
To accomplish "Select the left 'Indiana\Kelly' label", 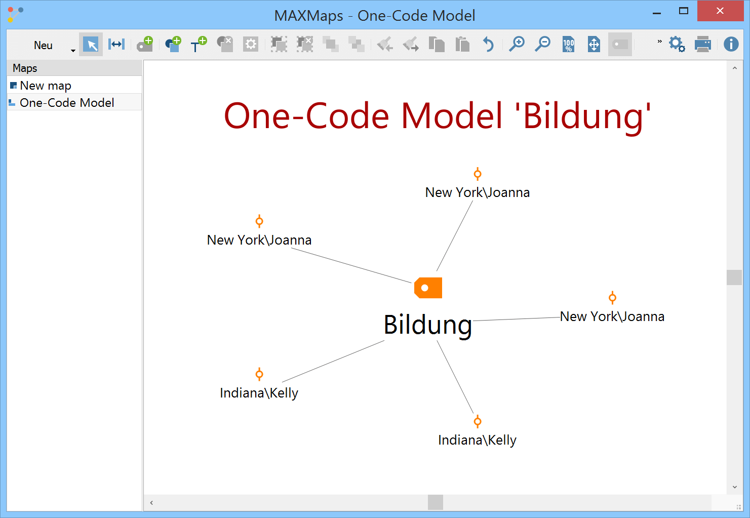I will (259, 393).
